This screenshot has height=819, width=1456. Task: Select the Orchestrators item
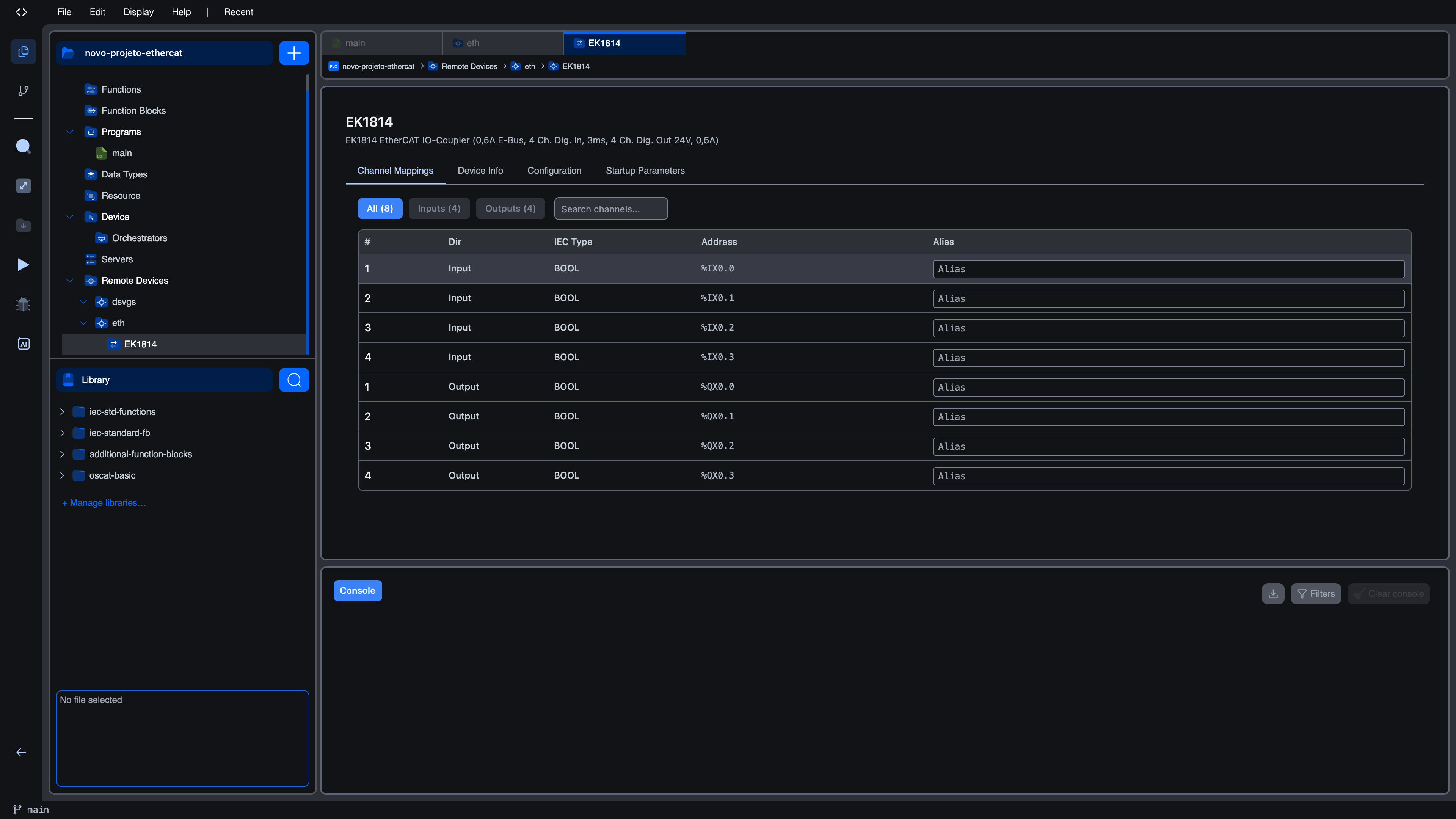click(140, 238)
